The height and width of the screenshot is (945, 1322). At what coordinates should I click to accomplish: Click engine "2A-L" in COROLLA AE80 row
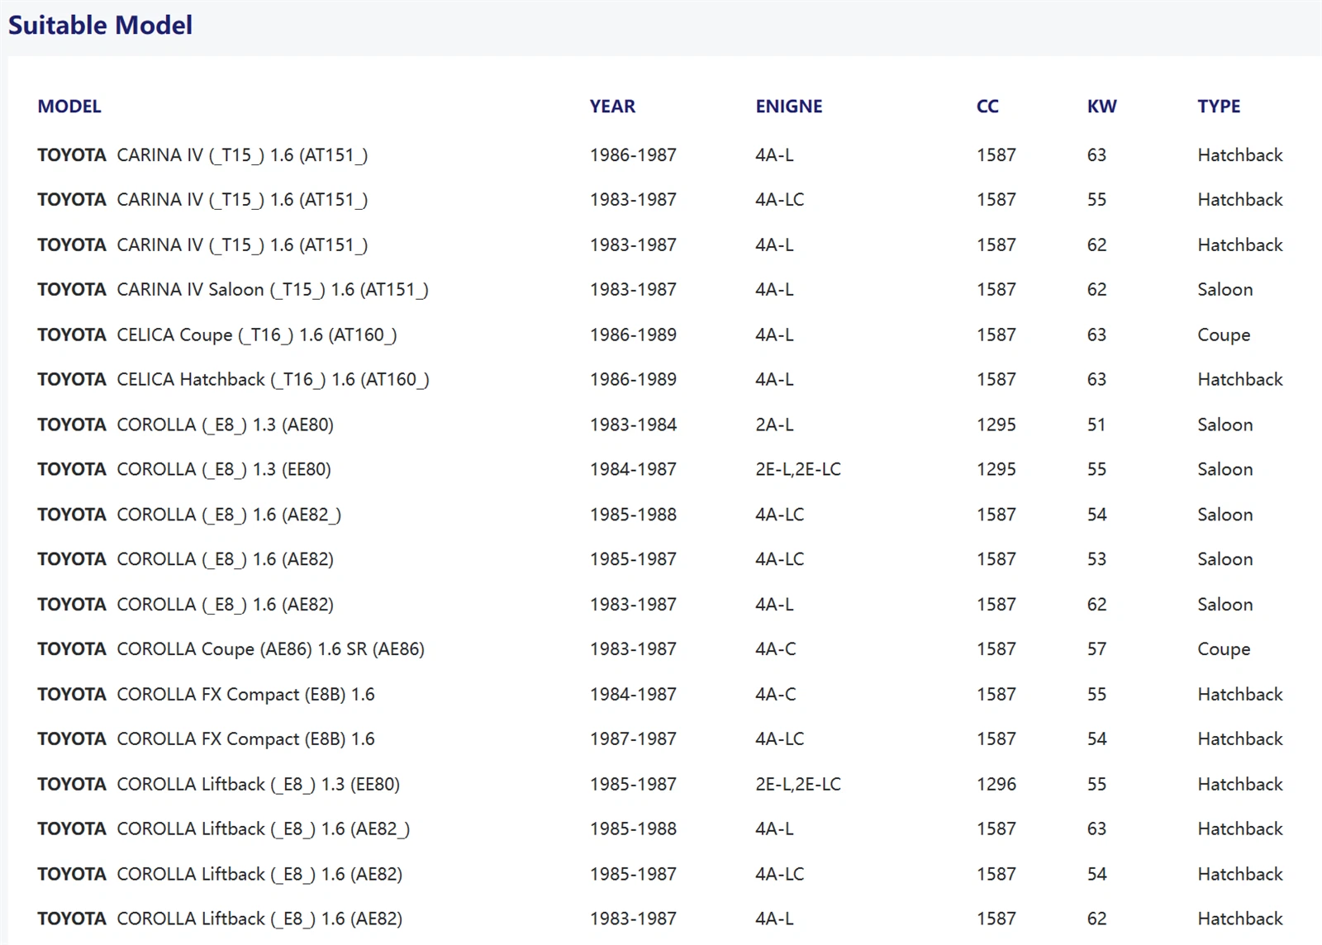tap(774, 425)
